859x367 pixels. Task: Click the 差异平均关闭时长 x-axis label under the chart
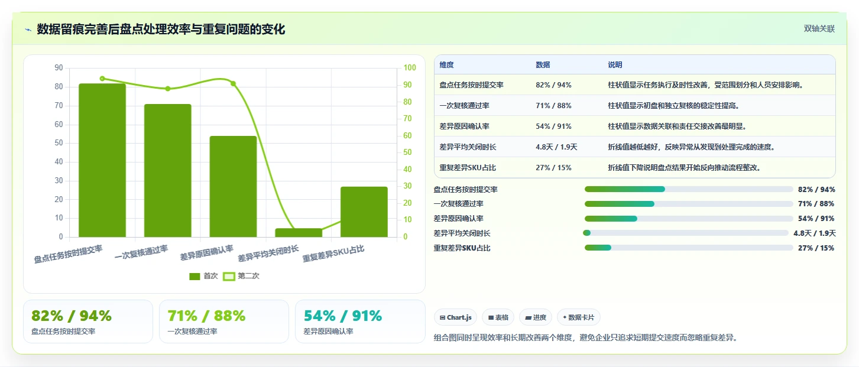tap(268, 254)
